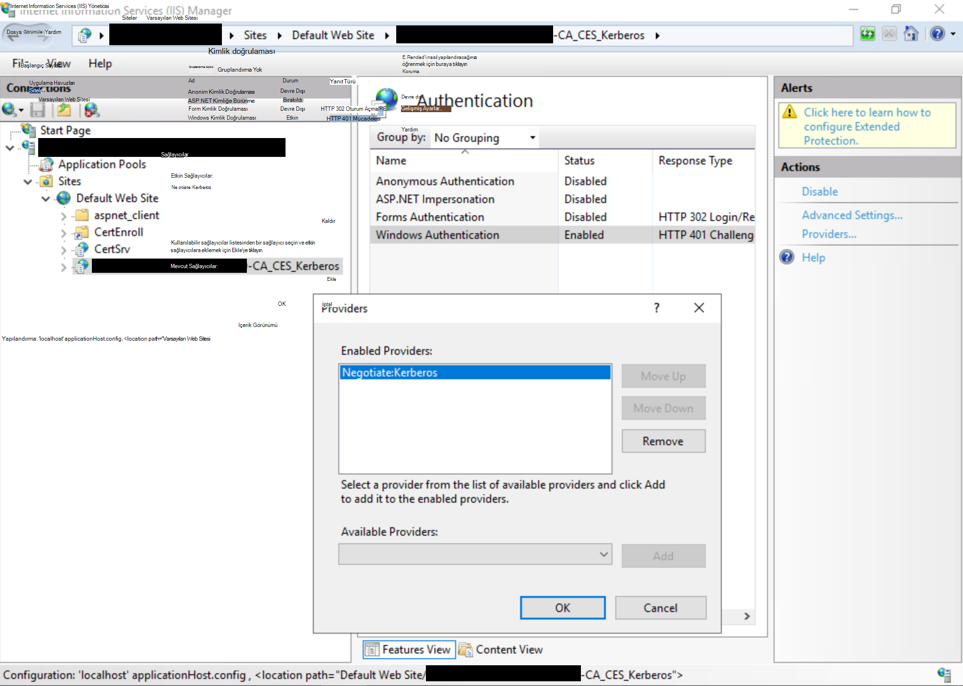Click the stop loading icon in address bar
The image size is (963, 686).
[889, 34]
